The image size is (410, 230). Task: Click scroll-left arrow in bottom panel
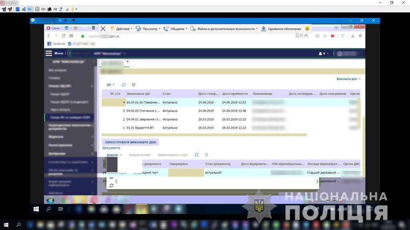pyautogui.click(x=116, y=181)
